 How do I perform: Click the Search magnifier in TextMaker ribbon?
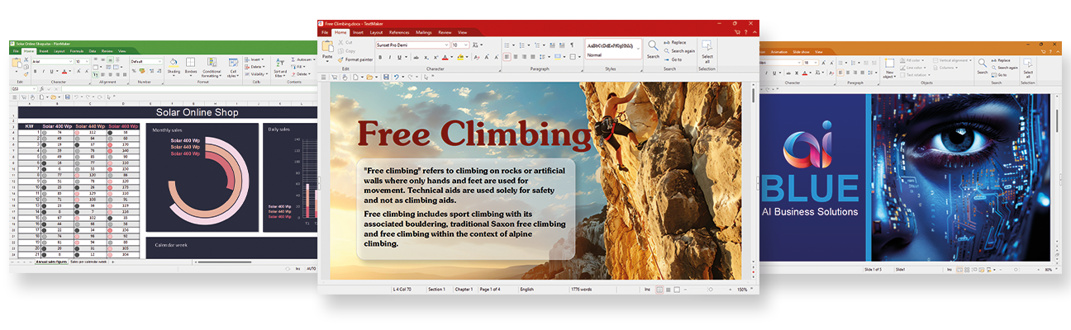coord(653,46)
